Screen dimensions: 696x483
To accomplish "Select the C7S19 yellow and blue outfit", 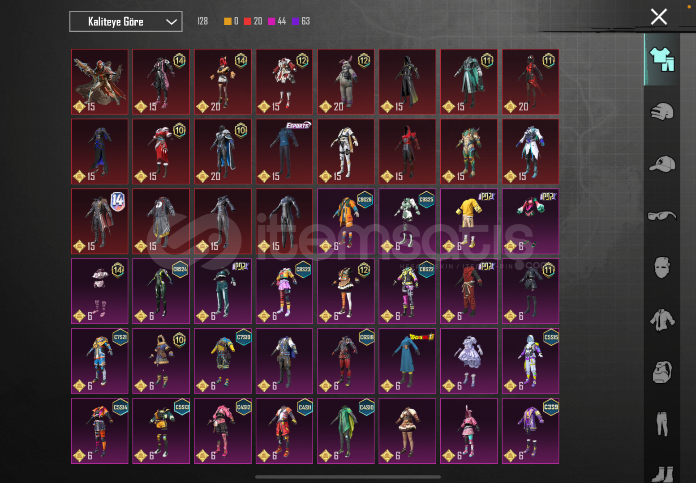I will (x=223, y=361).
